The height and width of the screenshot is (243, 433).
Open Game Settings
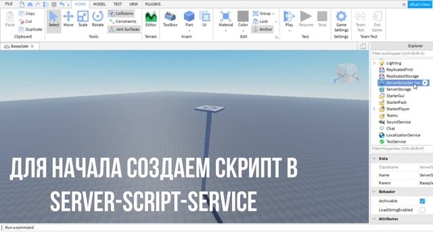[341, 22]
